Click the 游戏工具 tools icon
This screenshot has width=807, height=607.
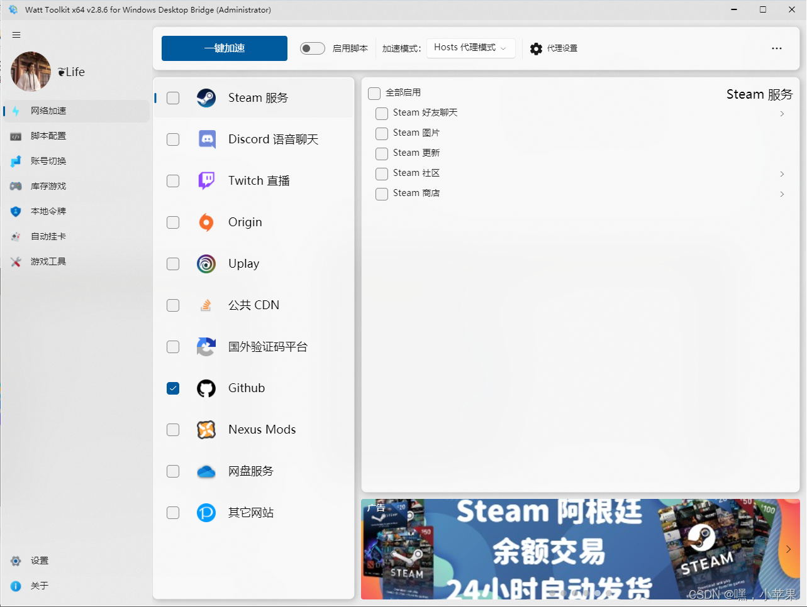(16, 262)
